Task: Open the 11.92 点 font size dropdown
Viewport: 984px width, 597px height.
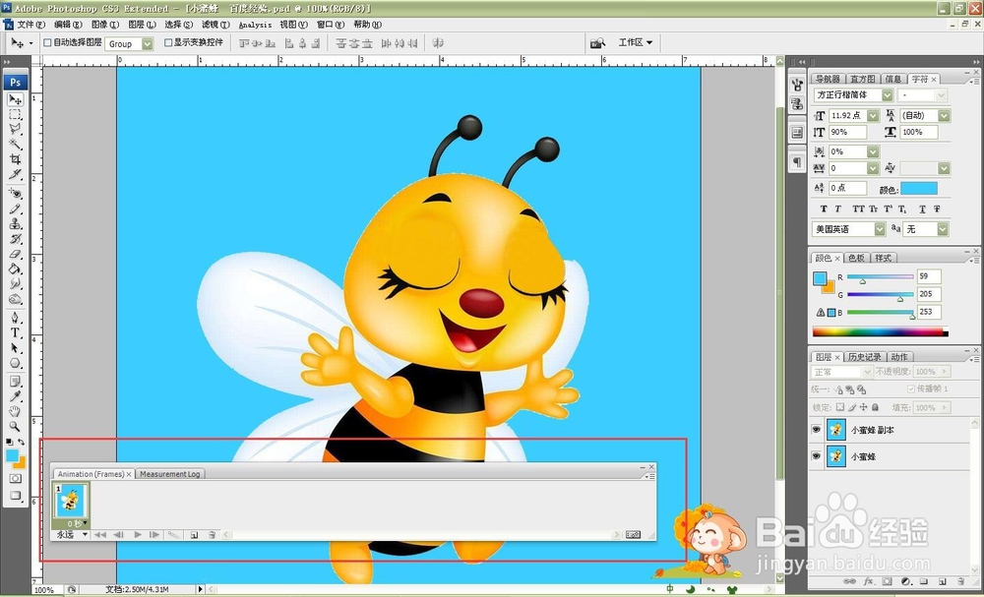Action: click(873, 115)
